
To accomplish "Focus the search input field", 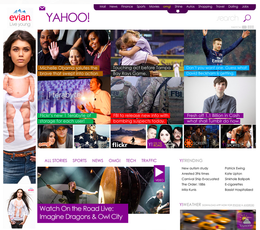I will pyautogui.click(x=227, y=18).
